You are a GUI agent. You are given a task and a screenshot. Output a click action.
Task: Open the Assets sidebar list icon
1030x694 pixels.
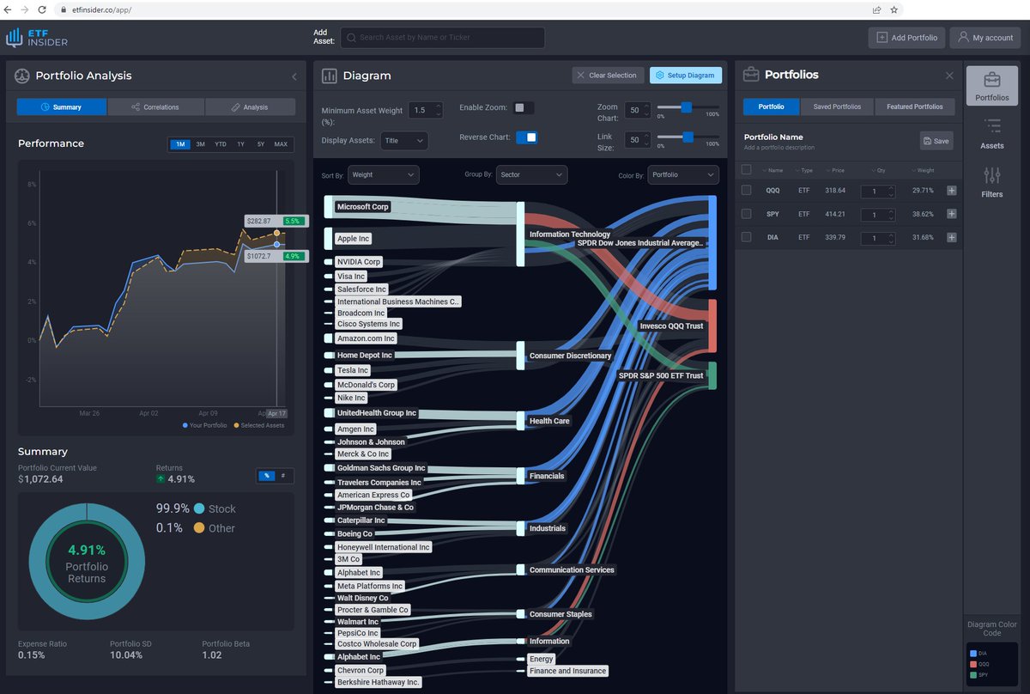coord(992,127)
